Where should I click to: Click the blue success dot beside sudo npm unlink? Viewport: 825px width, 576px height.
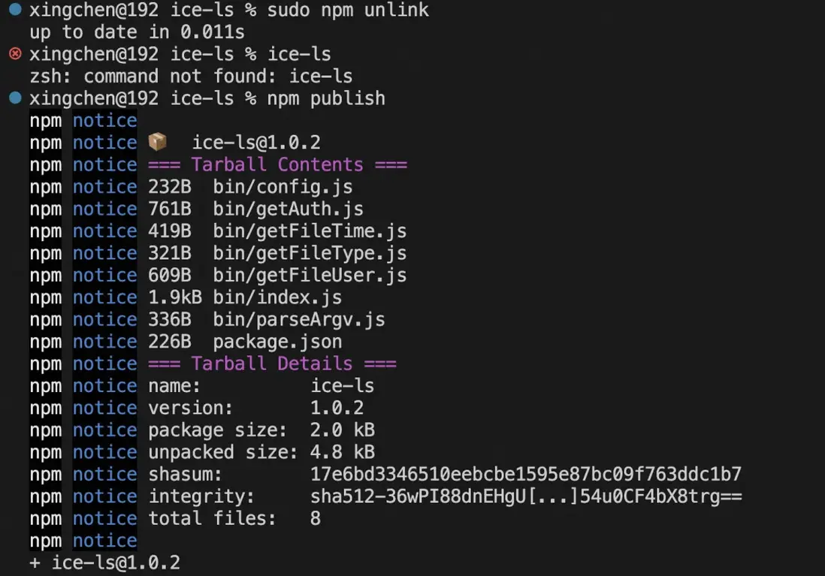(15, 10)
